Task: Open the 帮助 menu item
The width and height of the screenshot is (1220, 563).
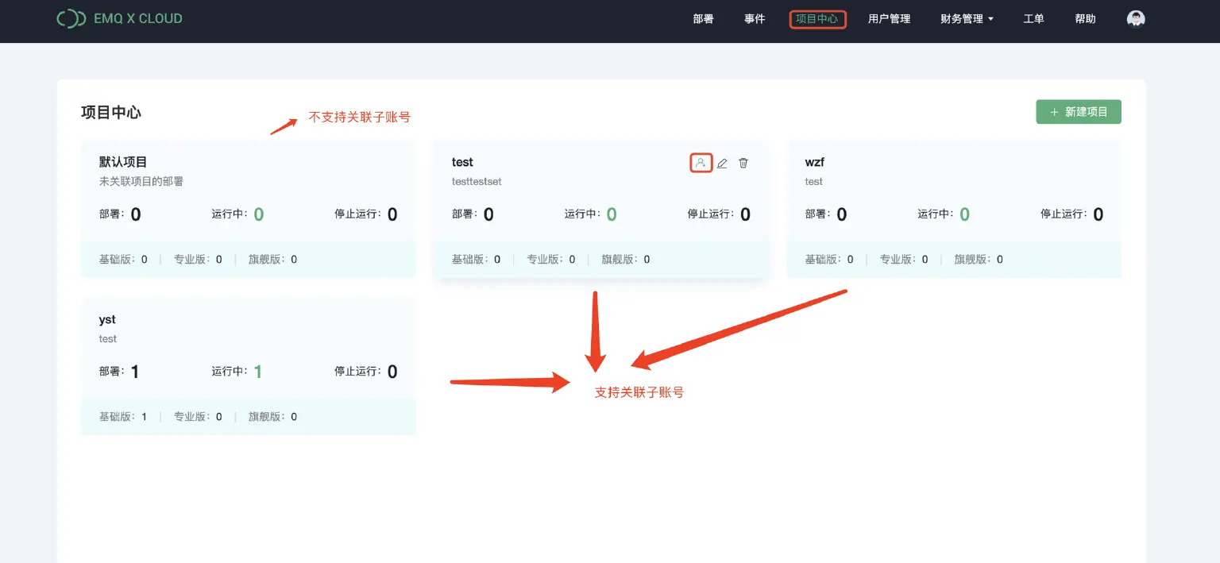Action: coord(1085,19)
